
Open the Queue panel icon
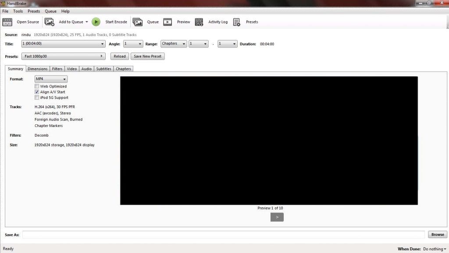coord(138,21)
